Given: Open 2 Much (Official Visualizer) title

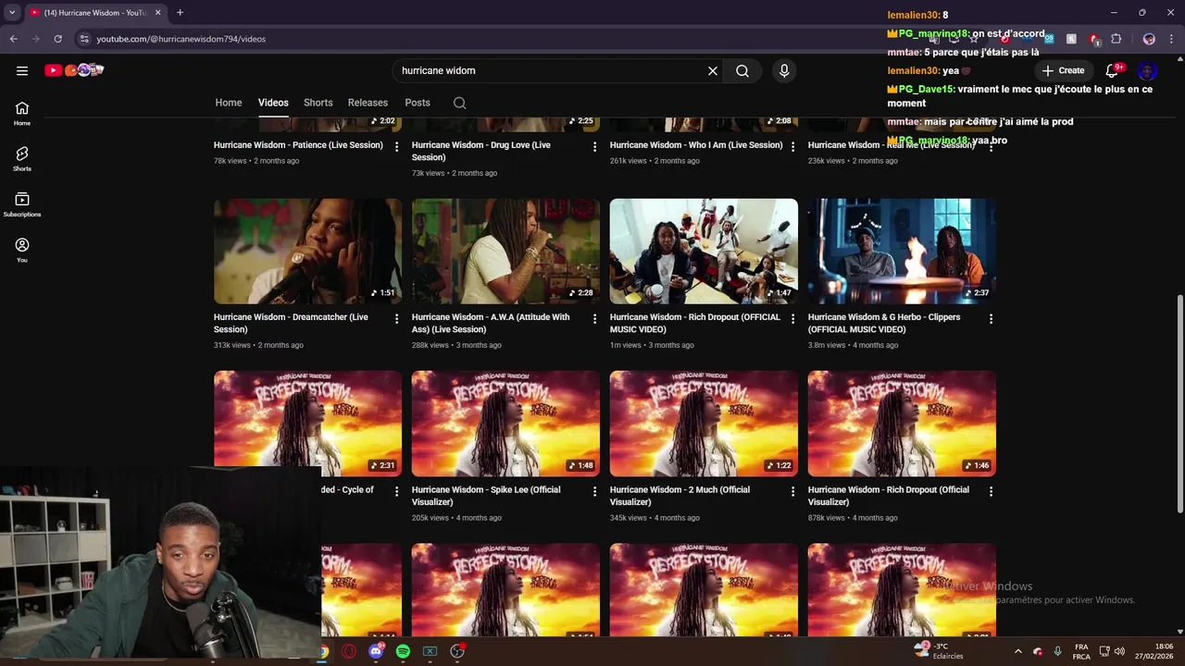Looking at the screenshot, I should click(680, 496).
